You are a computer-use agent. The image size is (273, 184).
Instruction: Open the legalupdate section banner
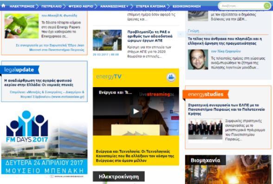point(19,70)
